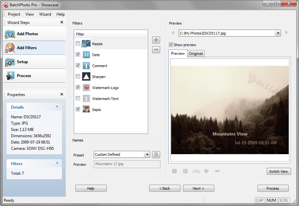
Task: Click the Switch View button
Action: click(x=279, y=171)
